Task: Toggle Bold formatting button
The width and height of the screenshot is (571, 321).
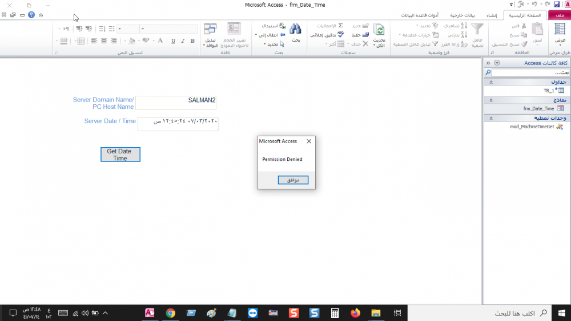Action: [192, 40]
